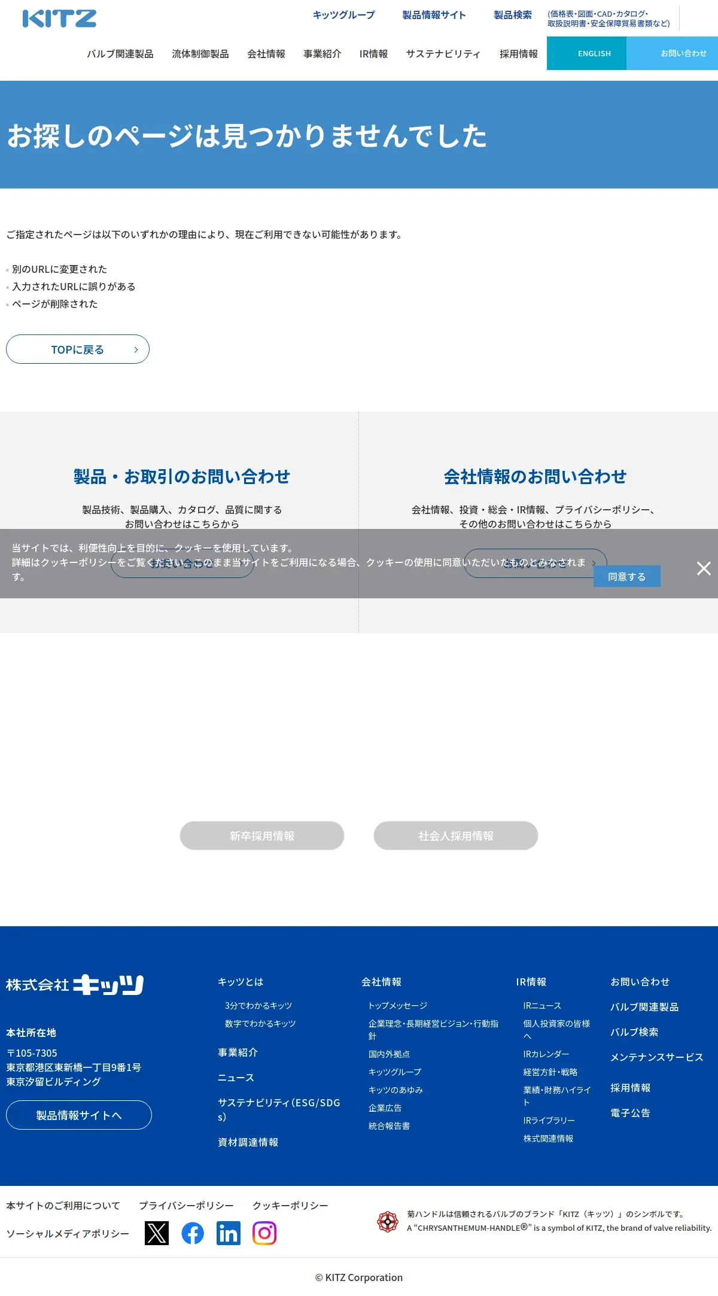Open footer 会社情報 heading link
The width and height of the screenshot is (718, 1296).
(x=381, y=982)
